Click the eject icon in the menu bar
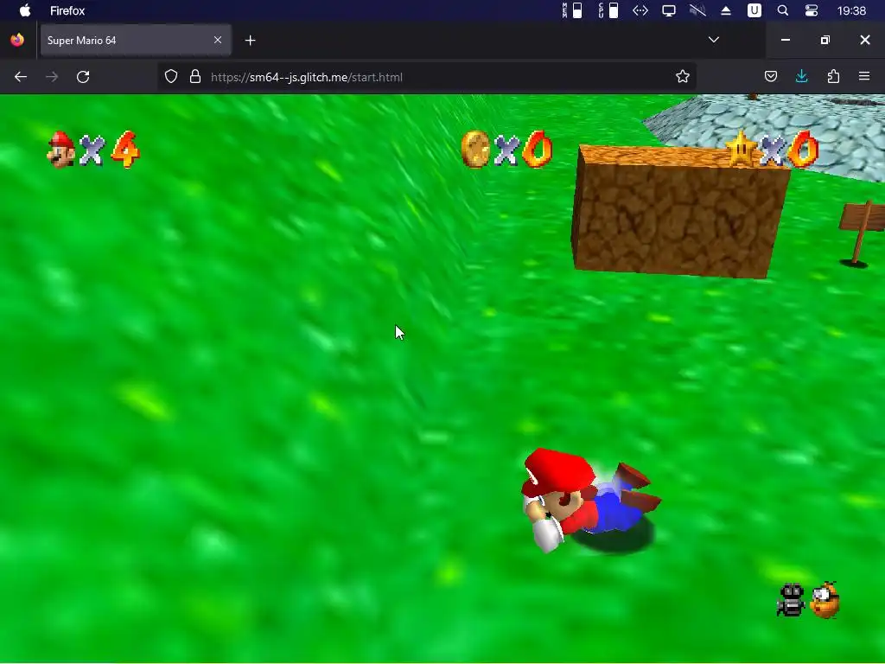 (x=726, y=10)
